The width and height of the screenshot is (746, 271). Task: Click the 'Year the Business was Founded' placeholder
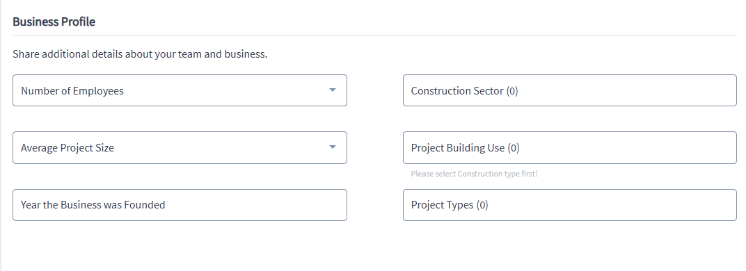click(93, 205)
